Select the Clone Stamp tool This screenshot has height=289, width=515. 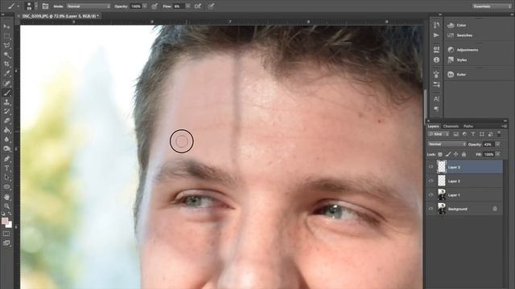[x=6, y=103]
